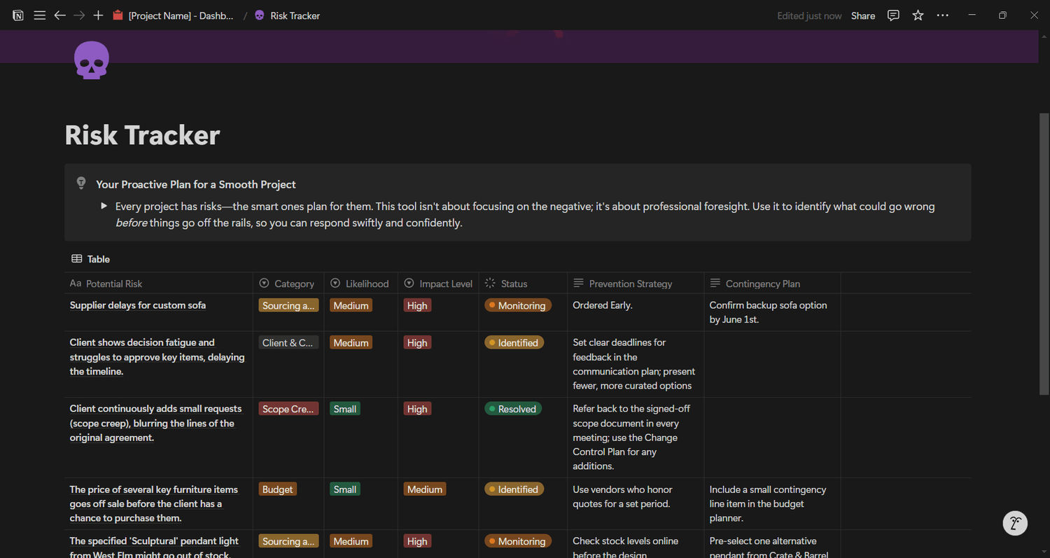1050x558 pixels.
Task: Click the Notion app logo icon
Action: pos(18,15)
